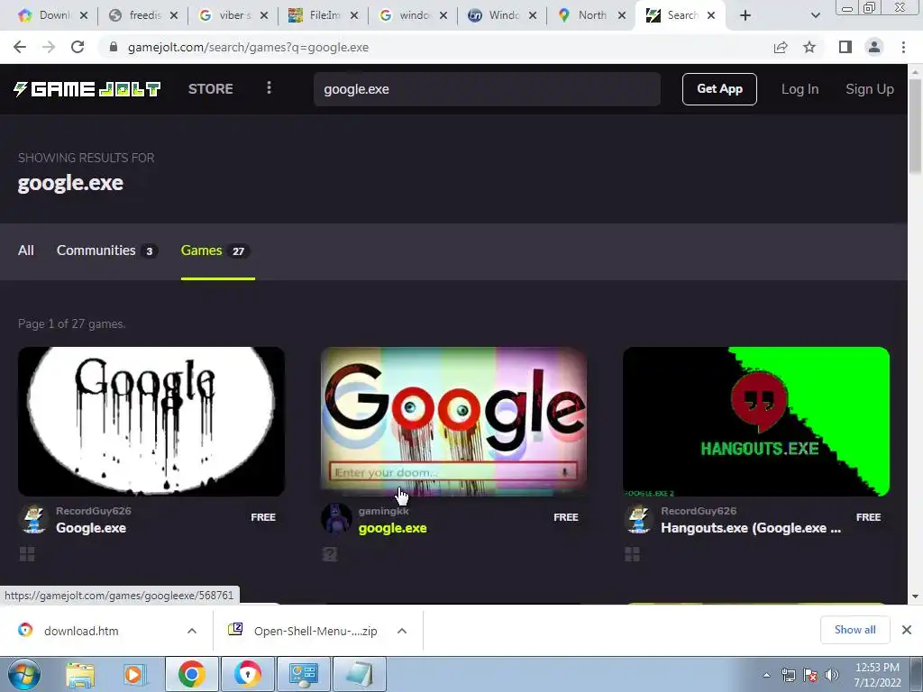The image size is (923, 692).
Task: Open the Chrome three-dot menu
Action: tap(903, 47)
